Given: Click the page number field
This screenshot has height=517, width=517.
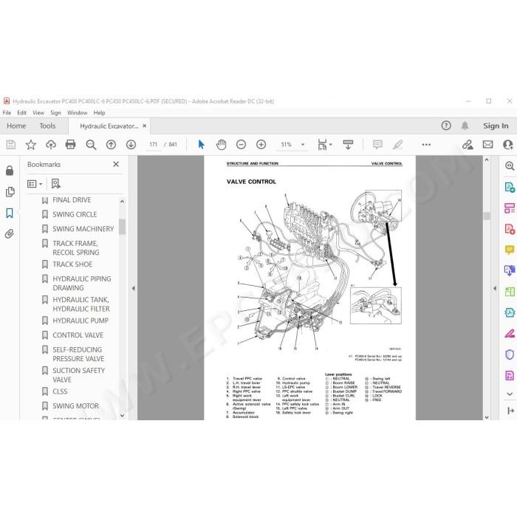Looking at the screenshot, I should pyautogui.click(x=153, y=145).
